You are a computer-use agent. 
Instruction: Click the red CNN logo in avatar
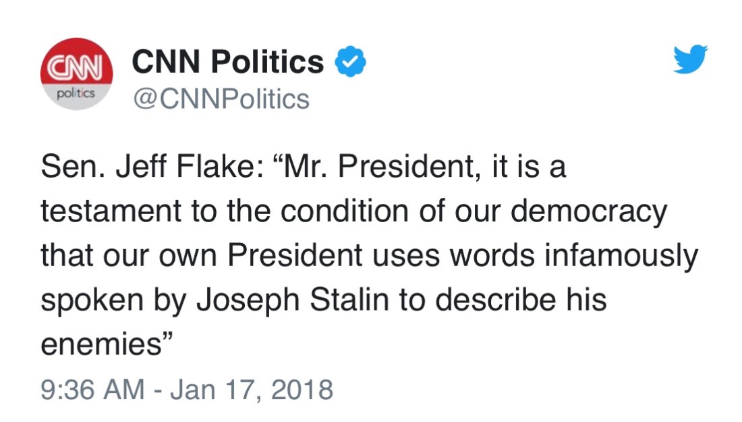tap(76, 65)
